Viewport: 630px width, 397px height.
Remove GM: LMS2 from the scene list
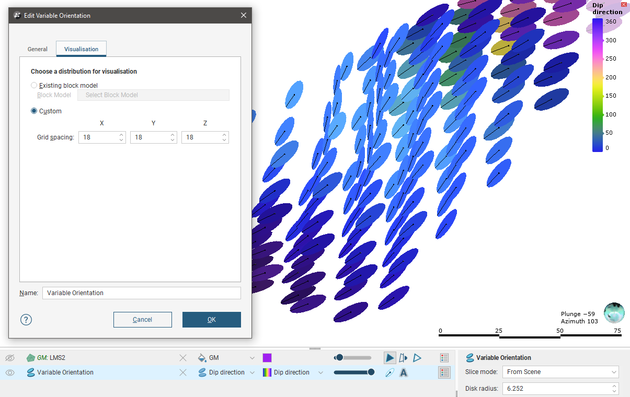(183, 358)
